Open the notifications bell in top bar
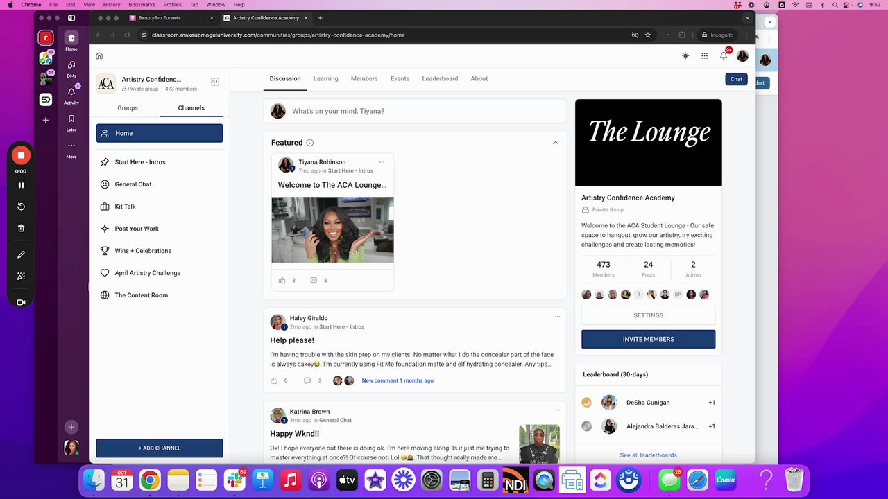The height and width of the screenshot is (499, 888). point(724,55)
